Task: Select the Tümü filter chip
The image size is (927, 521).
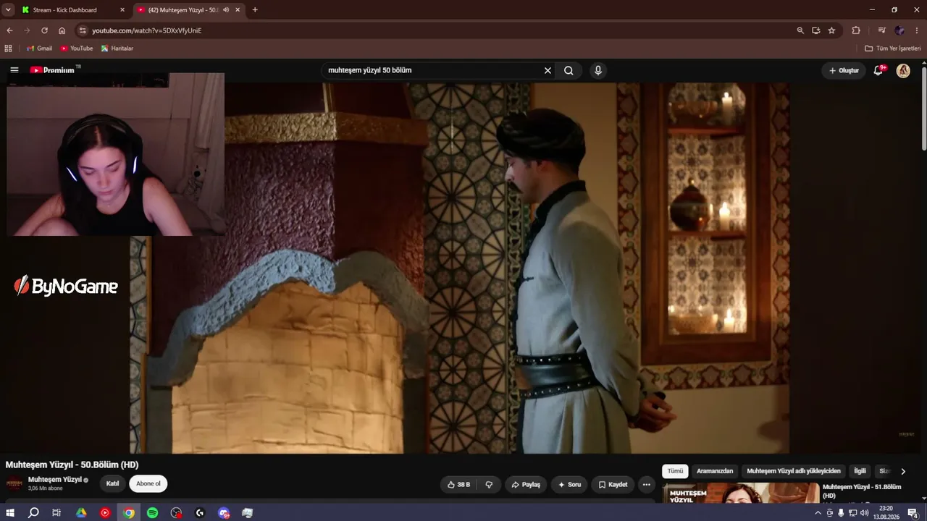Action: pos(675,471)
